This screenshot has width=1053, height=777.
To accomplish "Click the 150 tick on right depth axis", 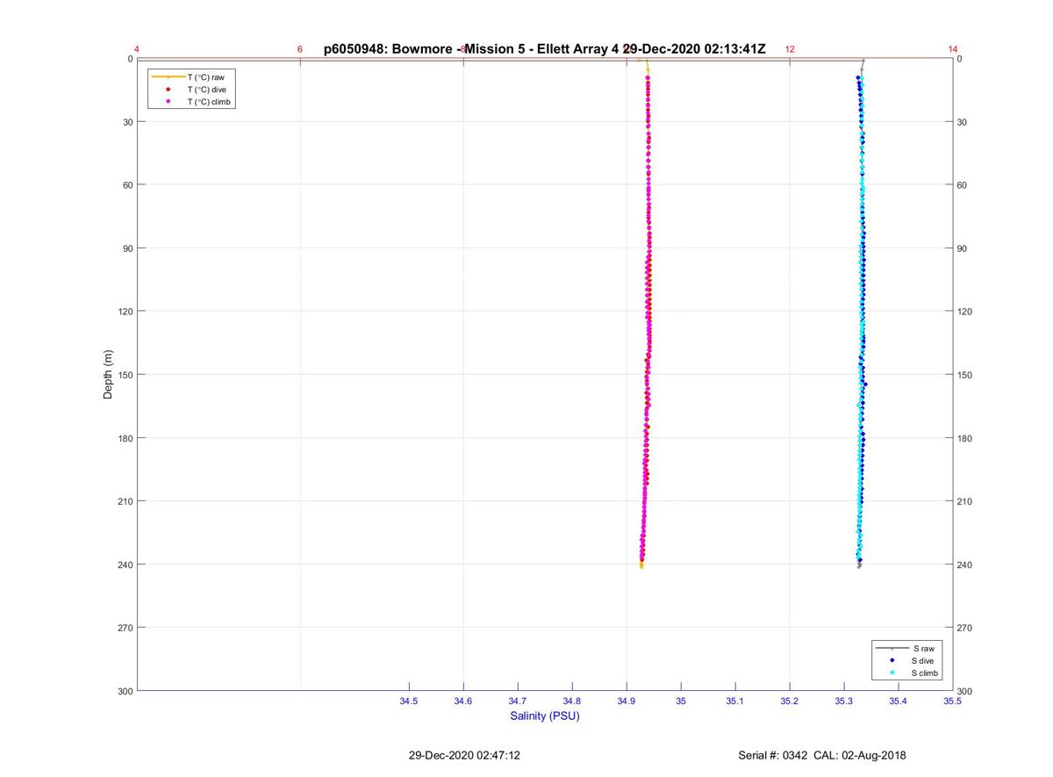I will pyautogui.click(x=964, y=375).
